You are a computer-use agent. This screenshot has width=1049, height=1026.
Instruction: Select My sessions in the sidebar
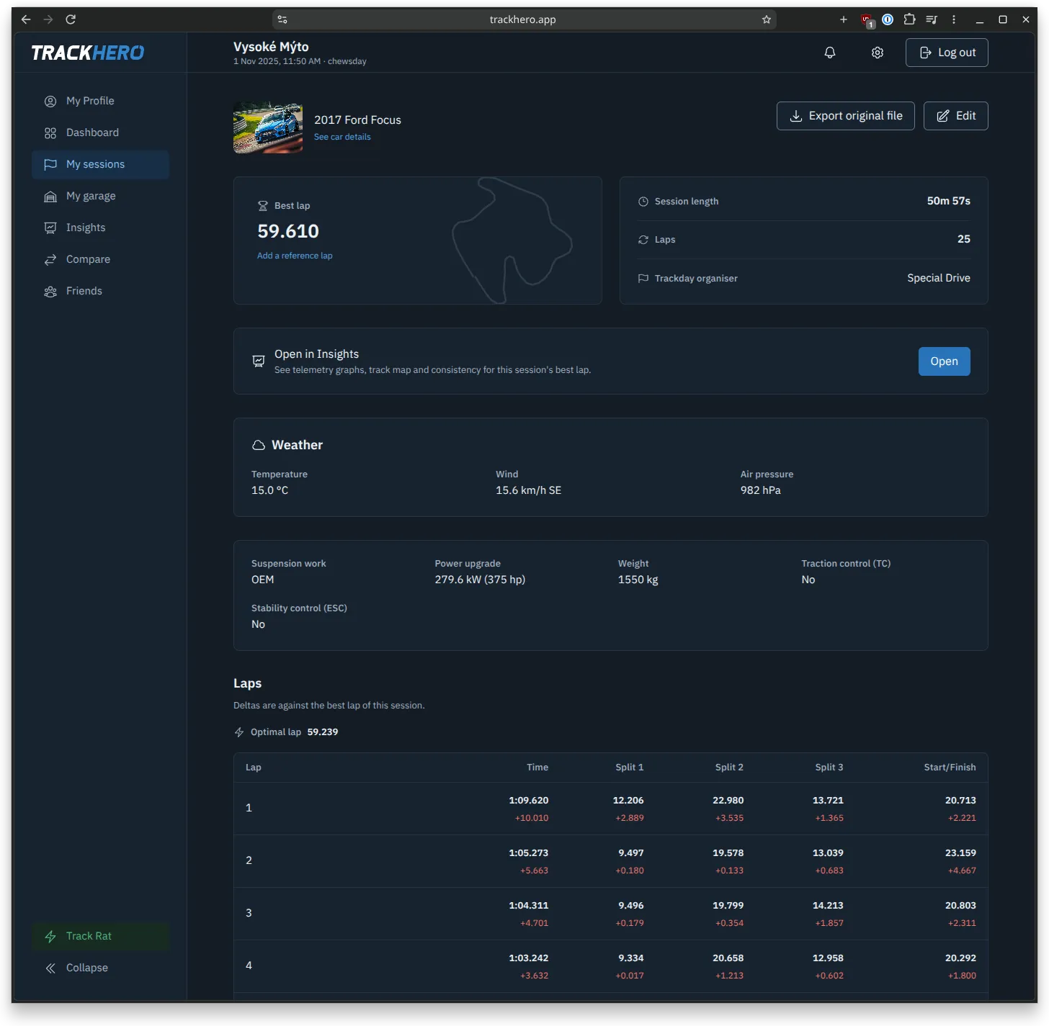tap(101, 164)
